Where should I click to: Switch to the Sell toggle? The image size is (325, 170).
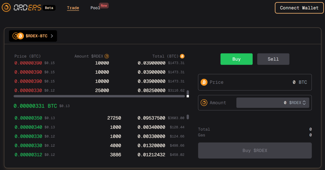(273, 59)
